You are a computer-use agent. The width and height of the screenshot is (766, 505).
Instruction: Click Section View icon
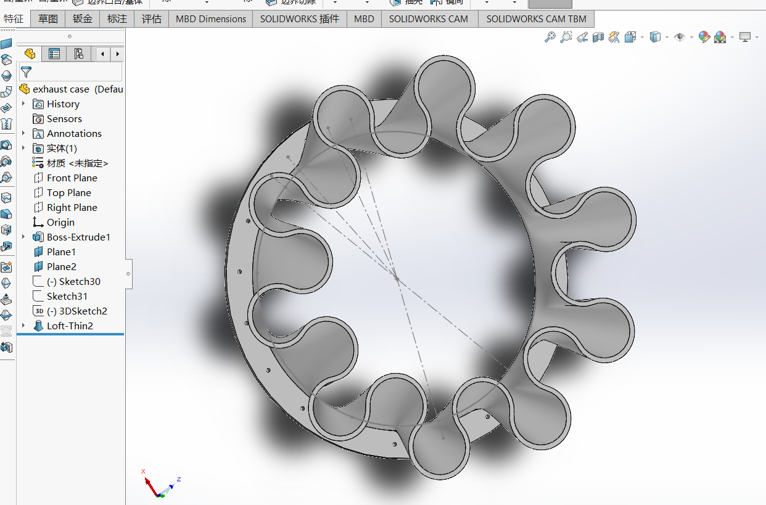click(x=598, y=37)
